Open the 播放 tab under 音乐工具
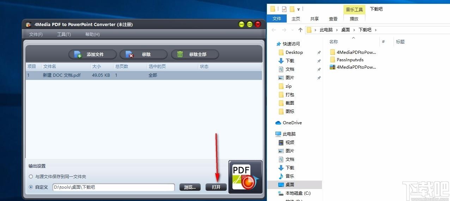Image resolution: width=450 pixels, height=201 pixels. pos(354,19)
